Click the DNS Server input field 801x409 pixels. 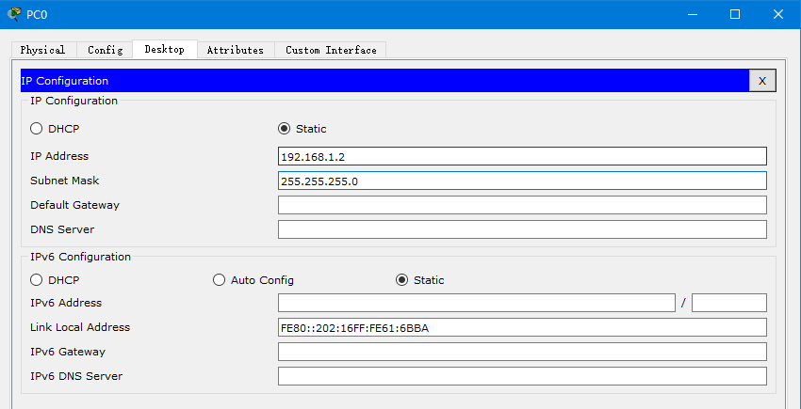point(522,229)
